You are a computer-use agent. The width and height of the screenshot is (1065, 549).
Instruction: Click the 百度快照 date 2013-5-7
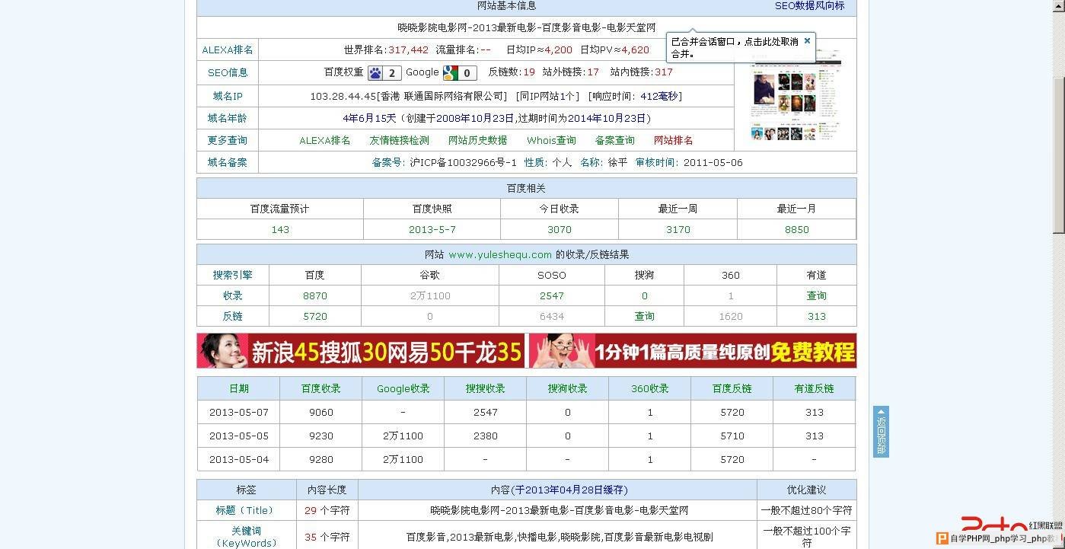(432, 229)
